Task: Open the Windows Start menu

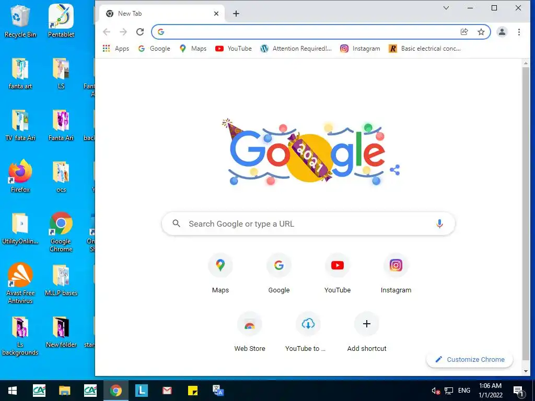Action: click(x=13, y=391)
